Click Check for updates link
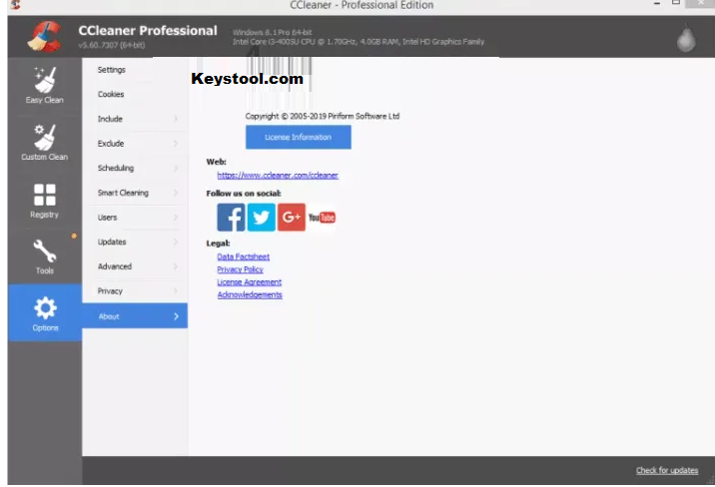715x487 pixels. click(x=667, y=470)
